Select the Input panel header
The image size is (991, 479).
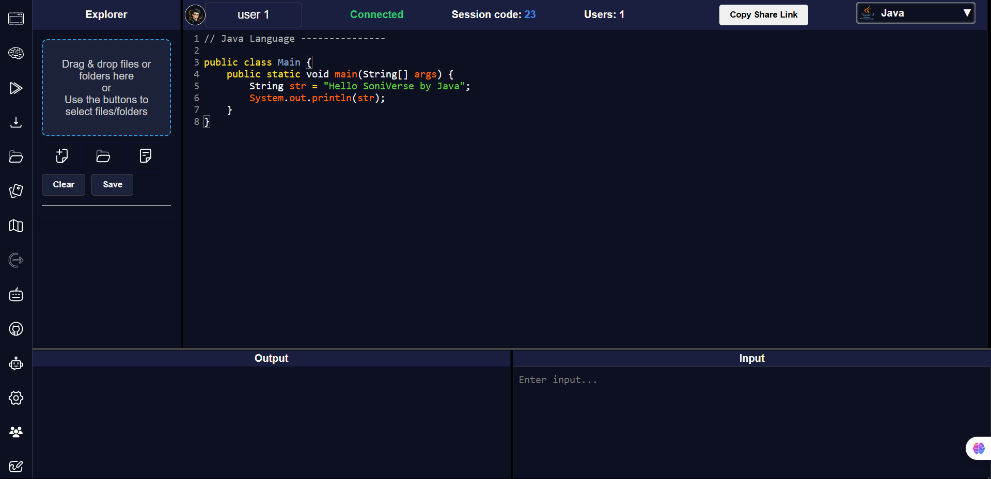[x=751, y=358]
